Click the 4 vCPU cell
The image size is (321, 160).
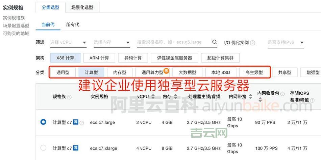(144, 148)
